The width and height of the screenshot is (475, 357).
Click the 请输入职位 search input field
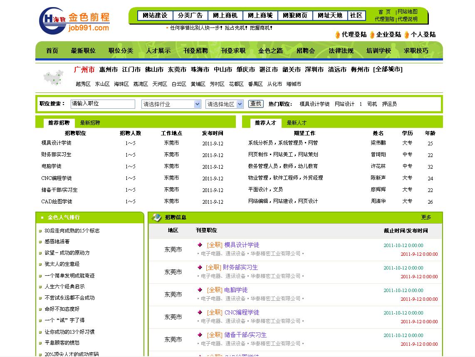[x=103, y=104]
